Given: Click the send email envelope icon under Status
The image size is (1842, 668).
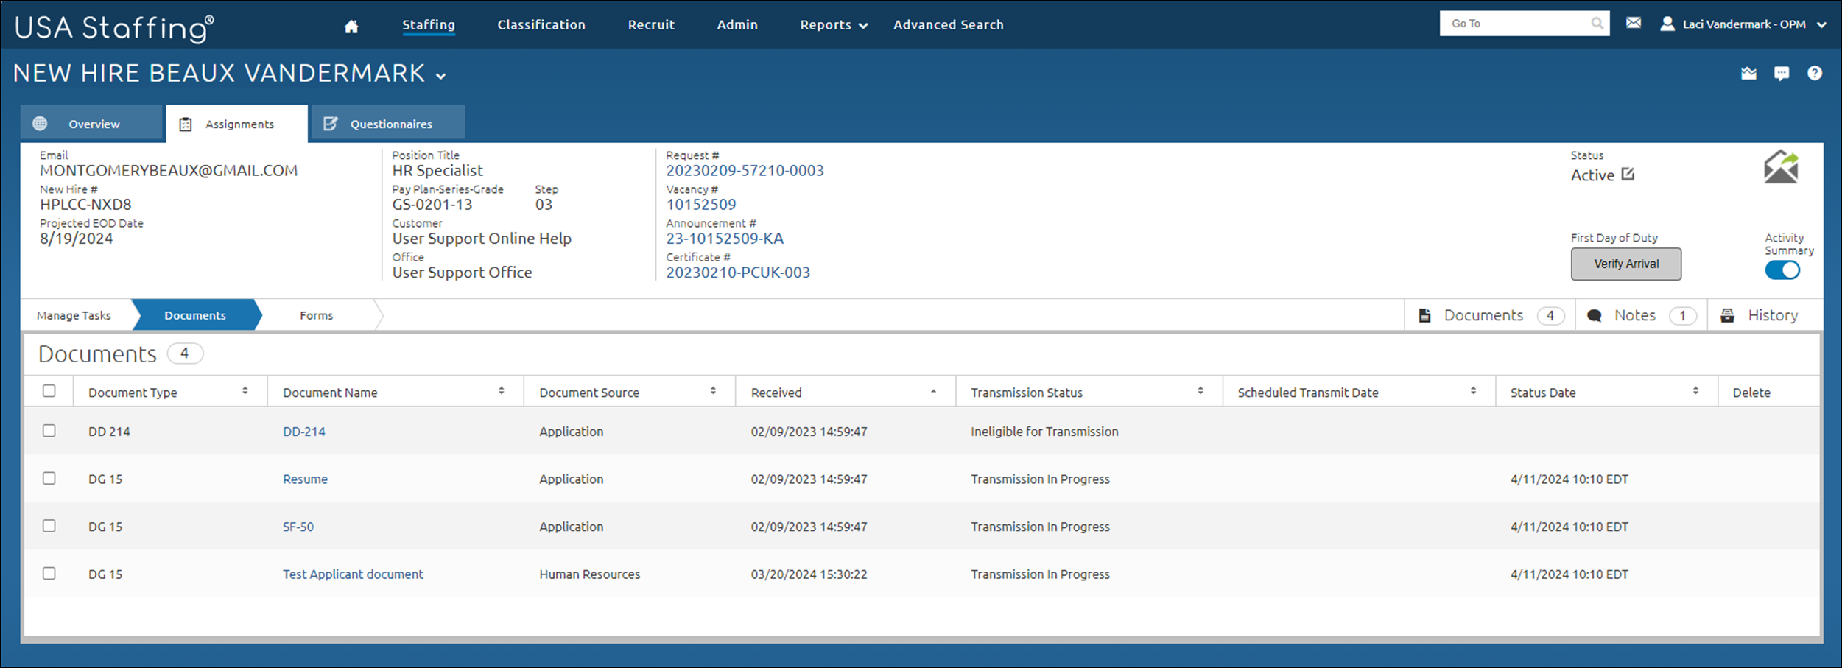Looking at the screenshot, I should pos(1780,167).
